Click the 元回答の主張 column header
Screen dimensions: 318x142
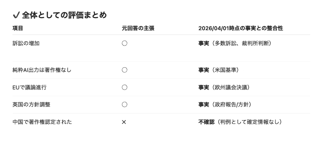[x=138, y=29]
